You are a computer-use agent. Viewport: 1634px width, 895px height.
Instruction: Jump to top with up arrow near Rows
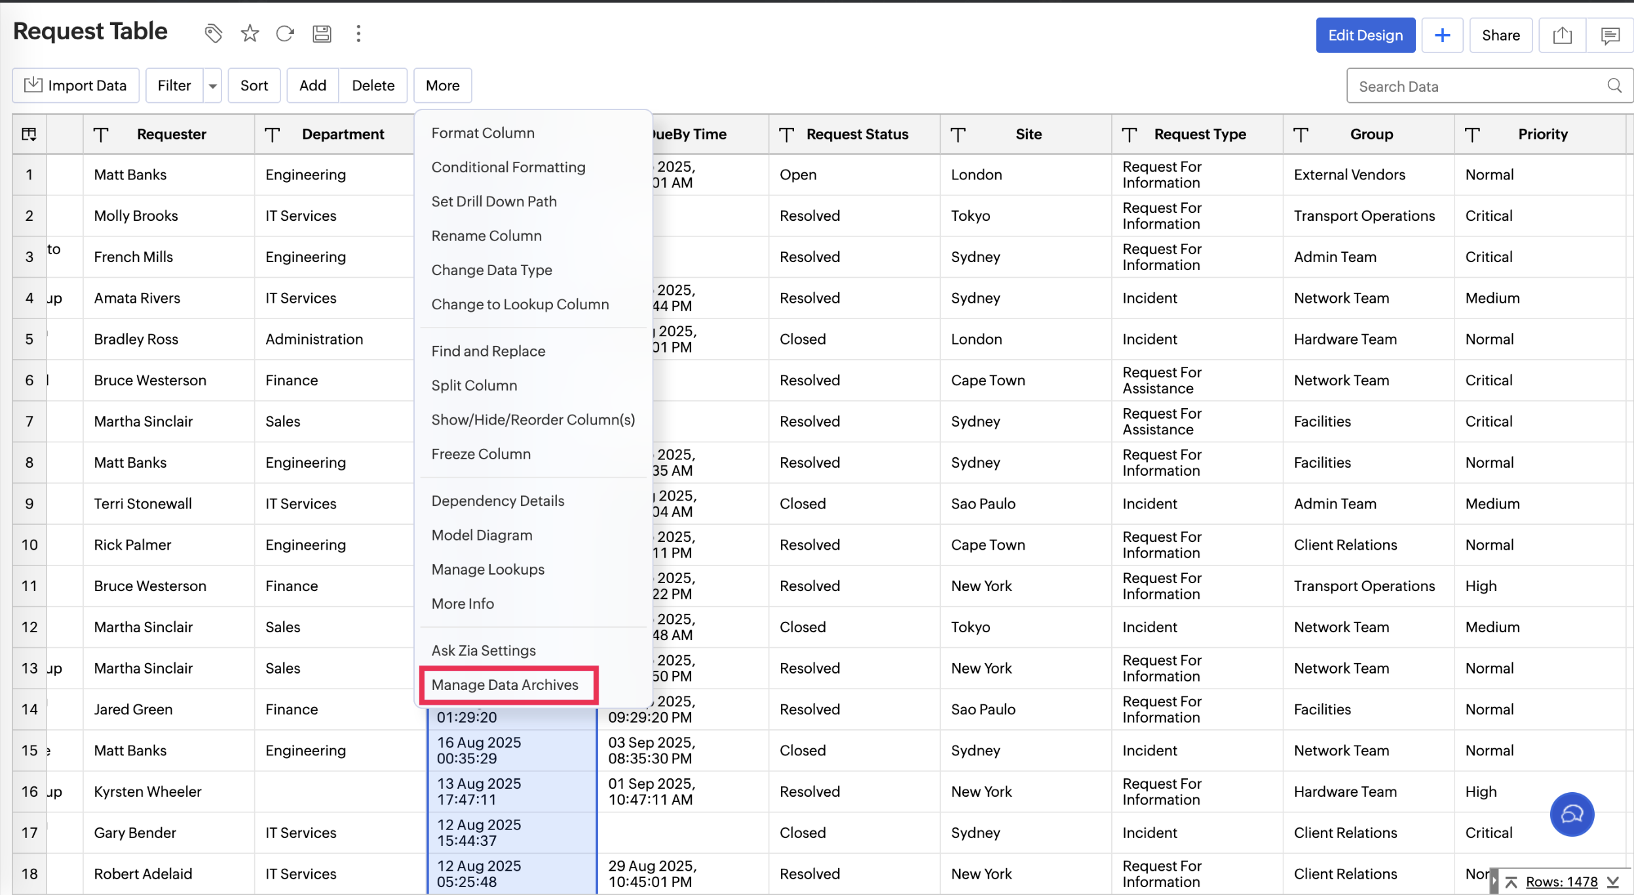coord(1511,882)
